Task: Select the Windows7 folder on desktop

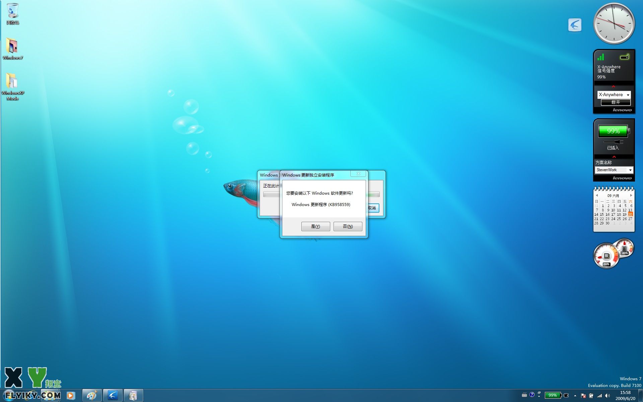Action: 12,49
